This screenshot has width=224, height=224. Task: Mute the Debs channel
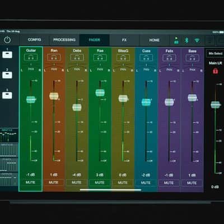click(x=77, y=183)
